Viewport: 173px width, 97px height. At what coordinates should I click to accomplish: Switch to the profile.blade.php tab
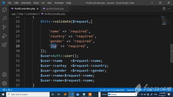[x=55, y=9]
